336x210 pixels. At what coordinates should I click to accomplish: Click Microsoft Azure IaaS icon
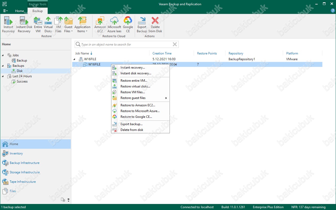pos(114,25)
